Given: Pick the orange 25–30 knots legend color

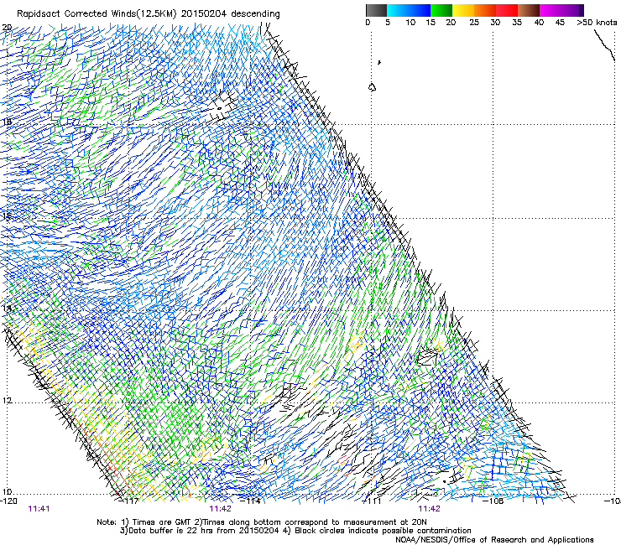Looking at the screenshot, I should pyautogui.click(x=485, y=10).
